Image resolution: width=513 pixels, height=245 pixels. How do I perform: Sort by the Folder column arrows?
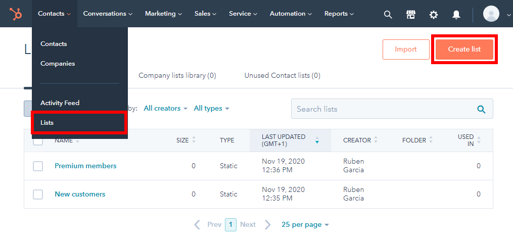(431, 140)
